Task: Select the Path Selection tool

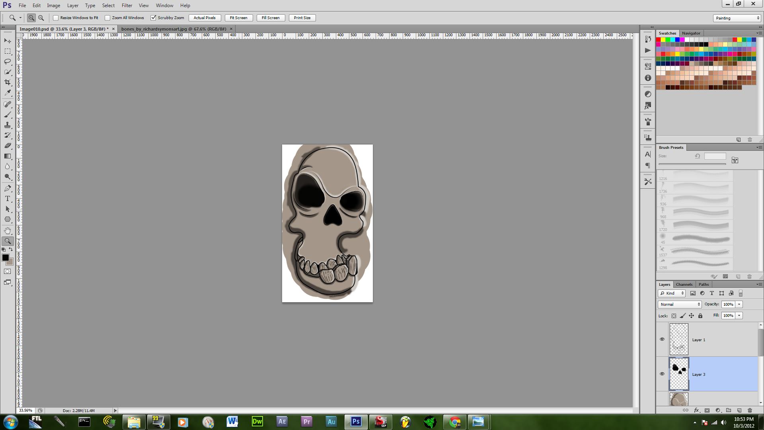Action: point(8,209)
